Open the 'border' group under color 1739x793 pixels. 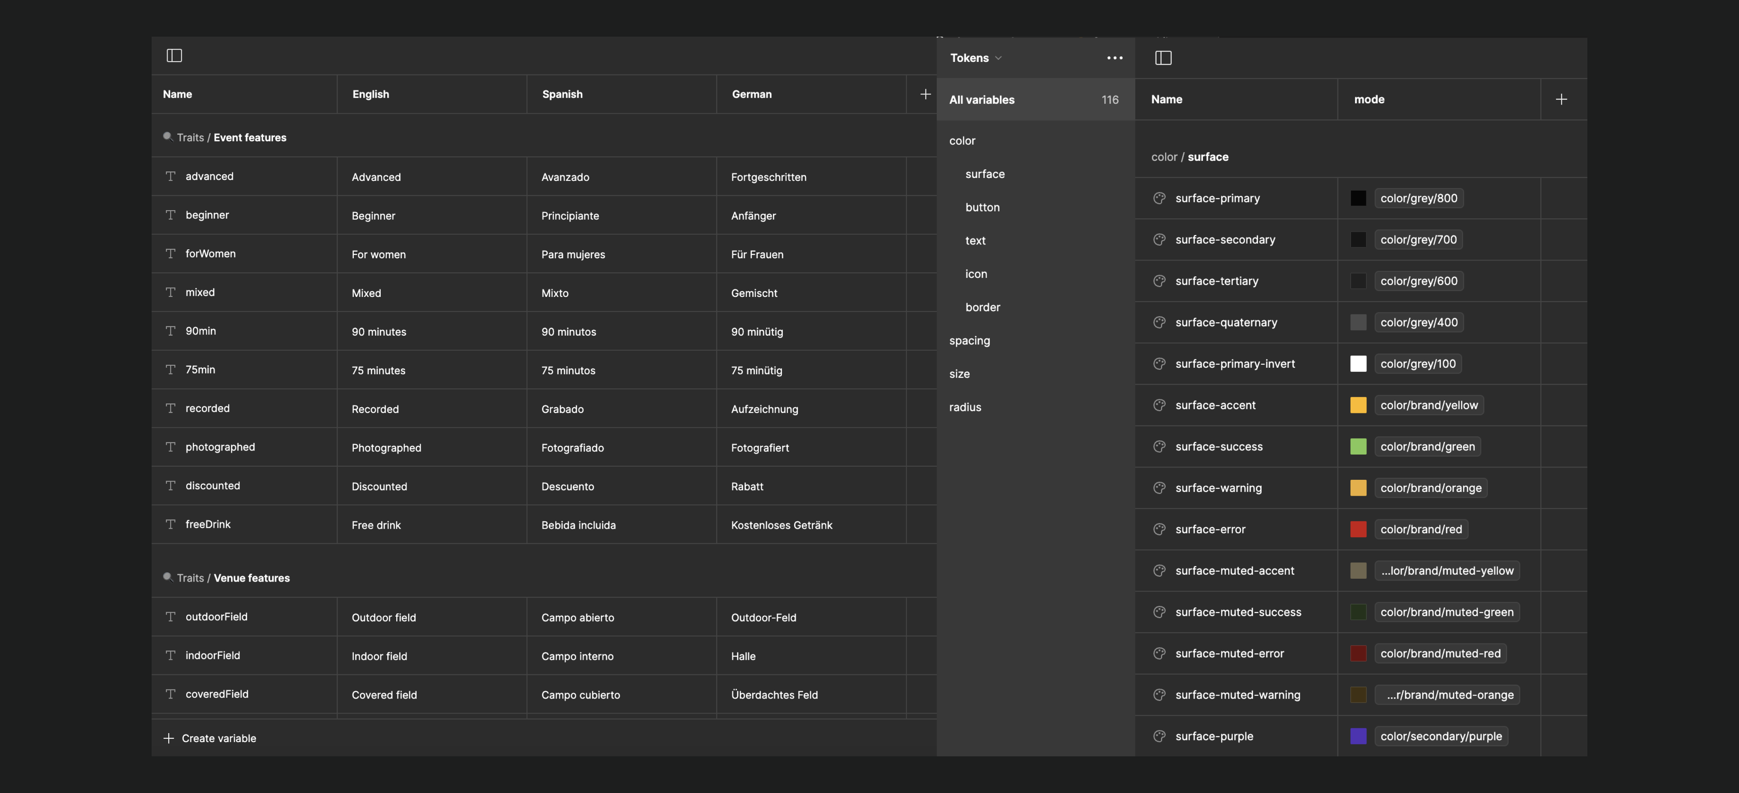click(x=982, y=307)
